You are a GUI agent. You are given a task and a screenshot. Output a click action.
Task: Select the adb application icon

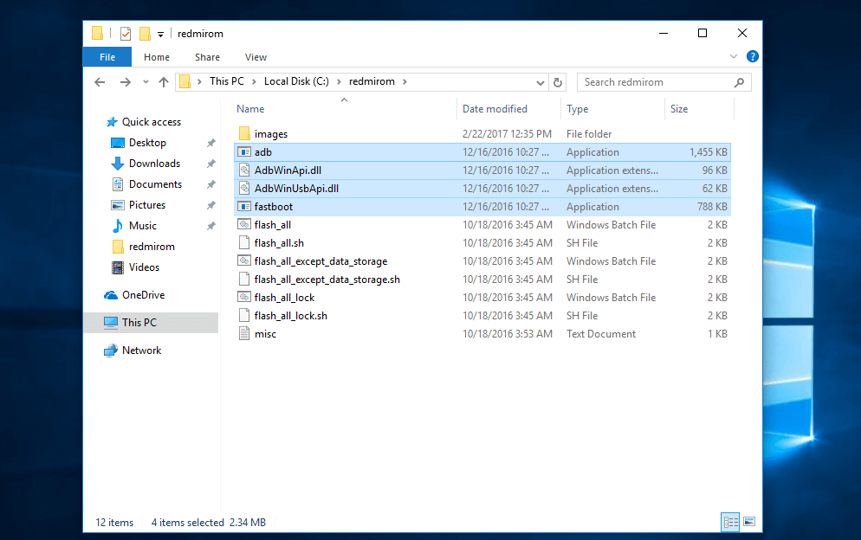244,152
